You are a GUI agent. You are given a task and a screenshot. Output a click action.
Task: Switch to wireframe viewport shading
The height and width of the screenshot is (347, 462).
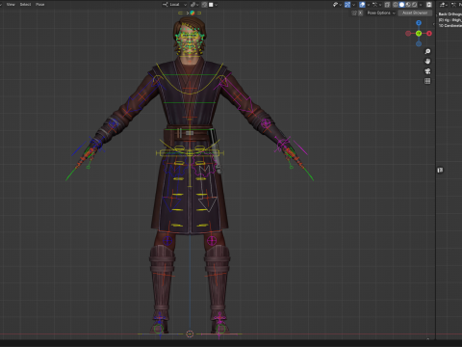[x=396, y=5]
